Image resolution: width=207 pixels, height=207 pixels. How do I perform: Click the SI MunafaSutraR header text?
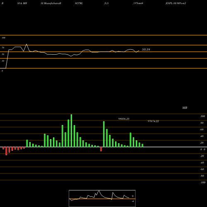coord(51,3)
